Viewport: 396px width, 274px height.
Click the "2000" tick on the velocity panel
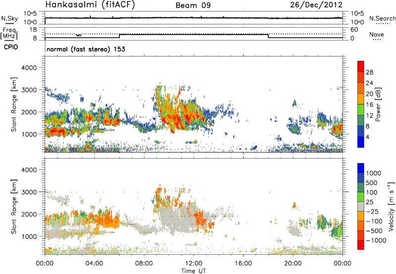[x=29, y=214]
